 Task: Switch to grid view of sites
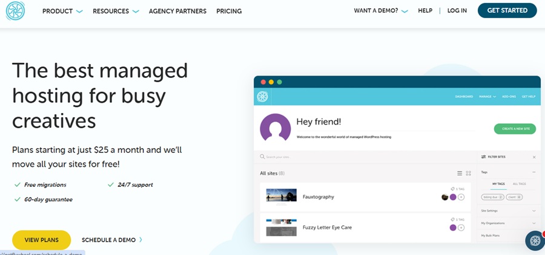(468, 173)
